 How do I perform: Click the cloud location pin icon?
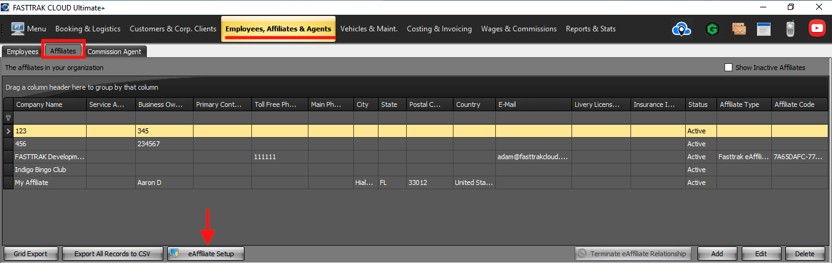pos(682,29)
